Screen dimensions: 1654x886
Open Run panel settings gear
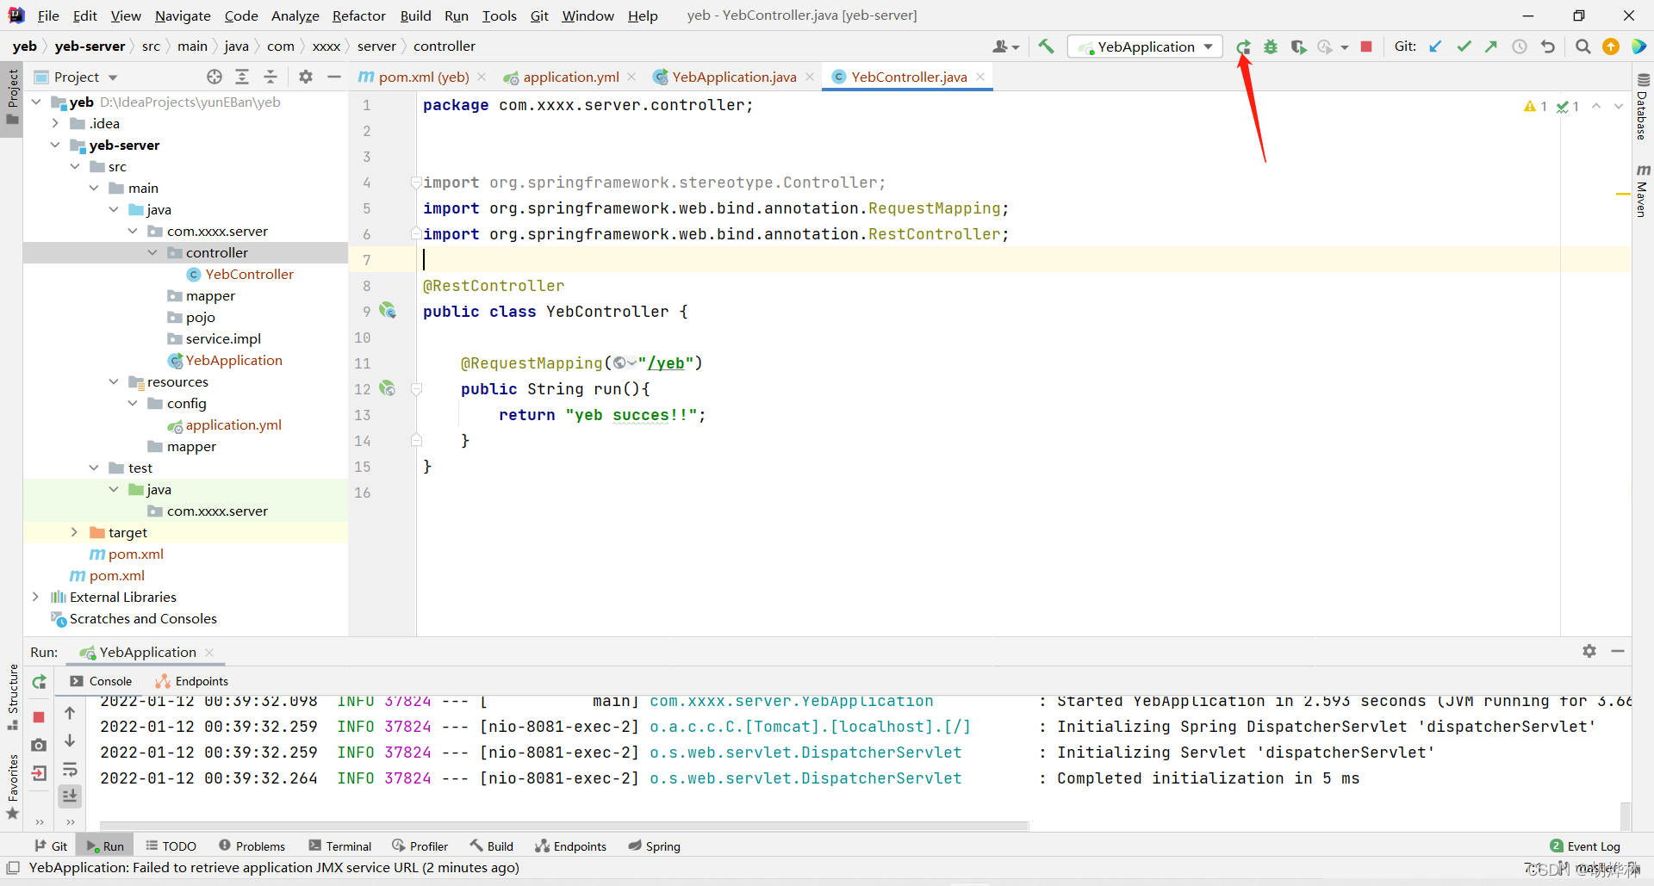point(1589,651)
